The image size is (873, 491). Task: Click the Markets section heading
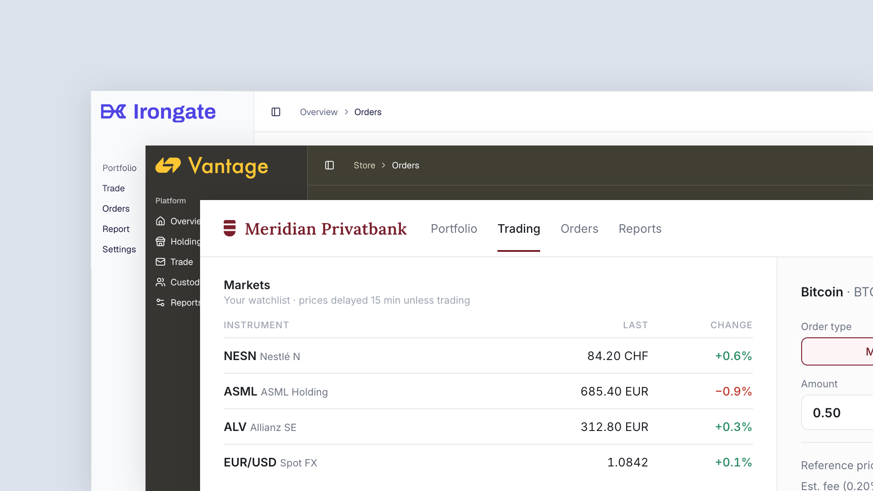click(x=247, y=285)
